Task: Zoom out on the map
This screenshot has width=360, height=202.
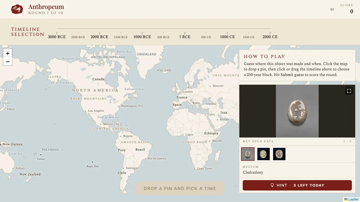Action: click(x=8, y=61)
